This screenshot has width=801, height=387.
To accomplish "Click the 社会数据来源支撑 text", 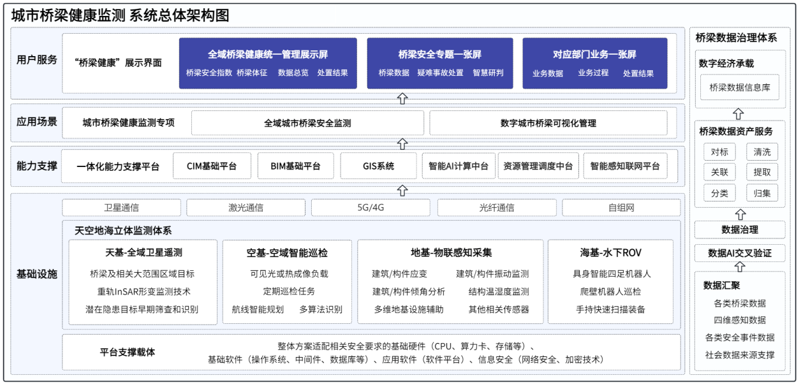I will pyautogui.click(x=740, y=354).
